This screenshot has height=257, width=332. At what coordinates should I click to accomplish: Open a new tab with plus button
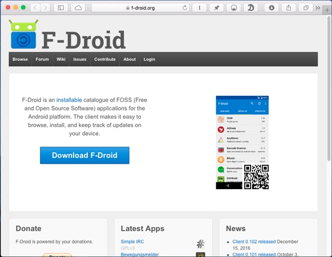point(327,10)
